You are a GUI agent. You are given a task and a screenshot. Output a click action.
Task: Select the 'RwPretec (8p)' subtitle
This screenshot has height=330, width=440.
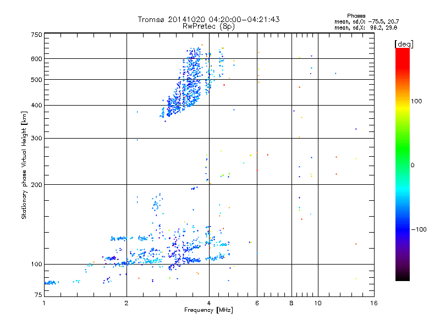pyautogui.click(x=208, y=26)
